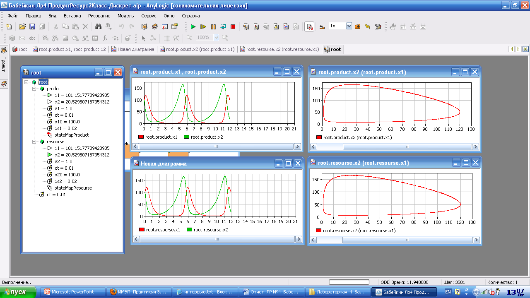530x298 pixels.
Task: Open the Правка menu
Action: [x=34, y=16]
